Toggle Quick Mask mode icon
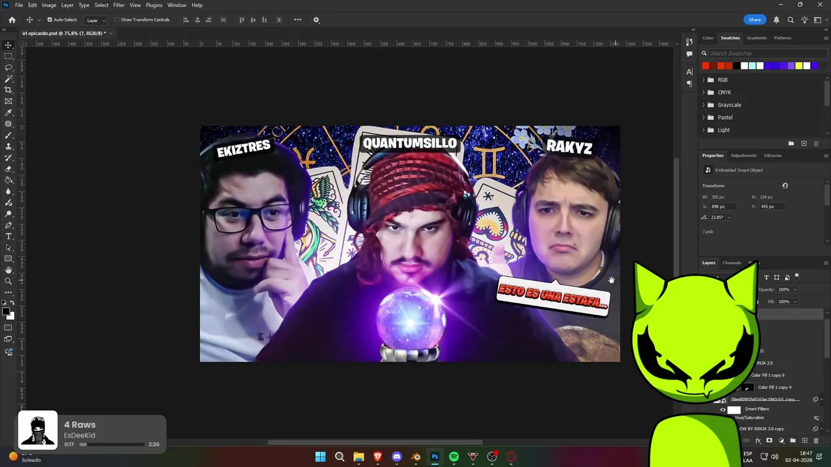Viewport: 831px width, 467px height. coord(8,328)
